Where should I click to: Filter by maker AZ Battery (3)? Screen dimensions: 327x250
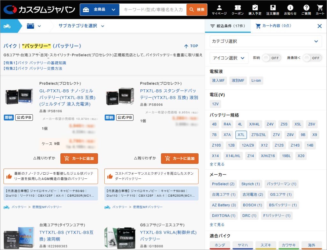(224, 205)
